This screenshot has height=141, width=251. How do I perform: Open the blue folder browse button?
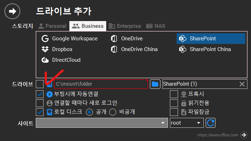pyautogui.click(x=155, y=84)
